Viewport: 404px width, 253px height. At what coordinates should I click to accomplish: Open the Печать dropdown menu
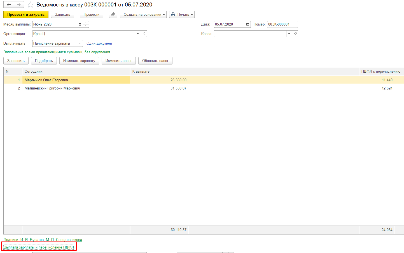pyautogui.click(x=182, y=14)
